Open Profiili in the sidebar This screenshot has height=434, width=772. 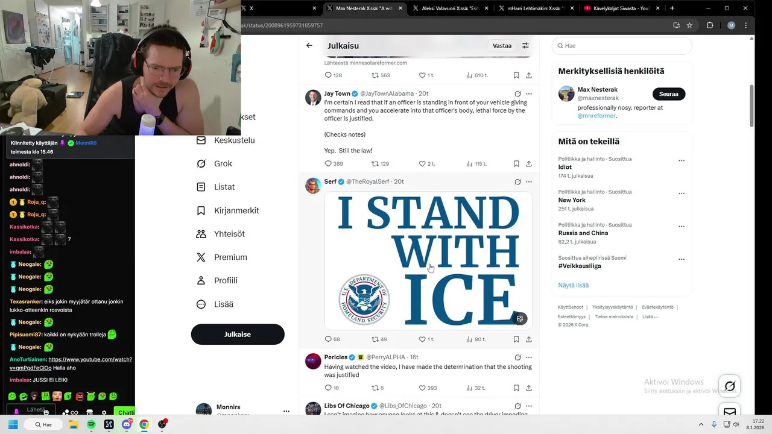pos(217,281)
